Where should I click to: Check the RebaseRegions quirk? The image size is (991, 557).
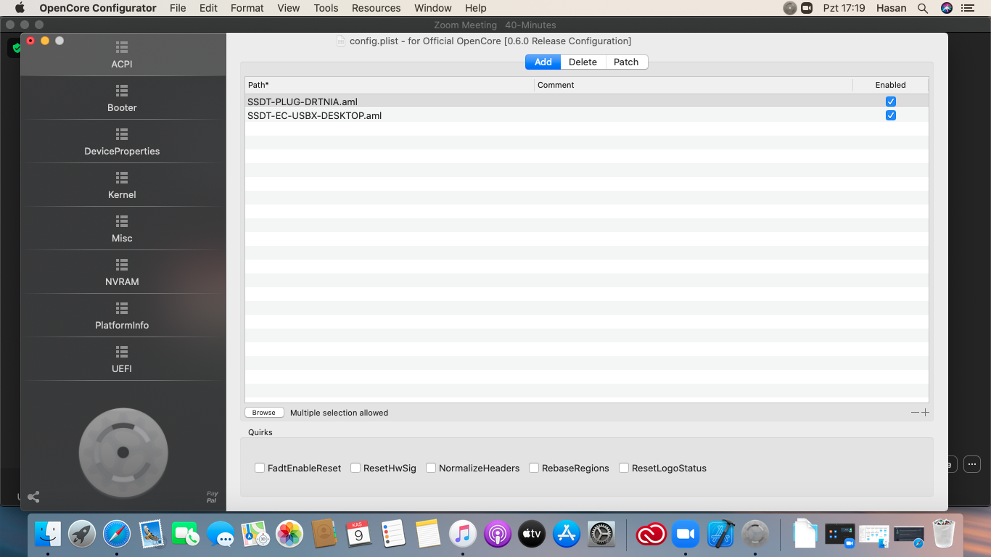(534, 468)
